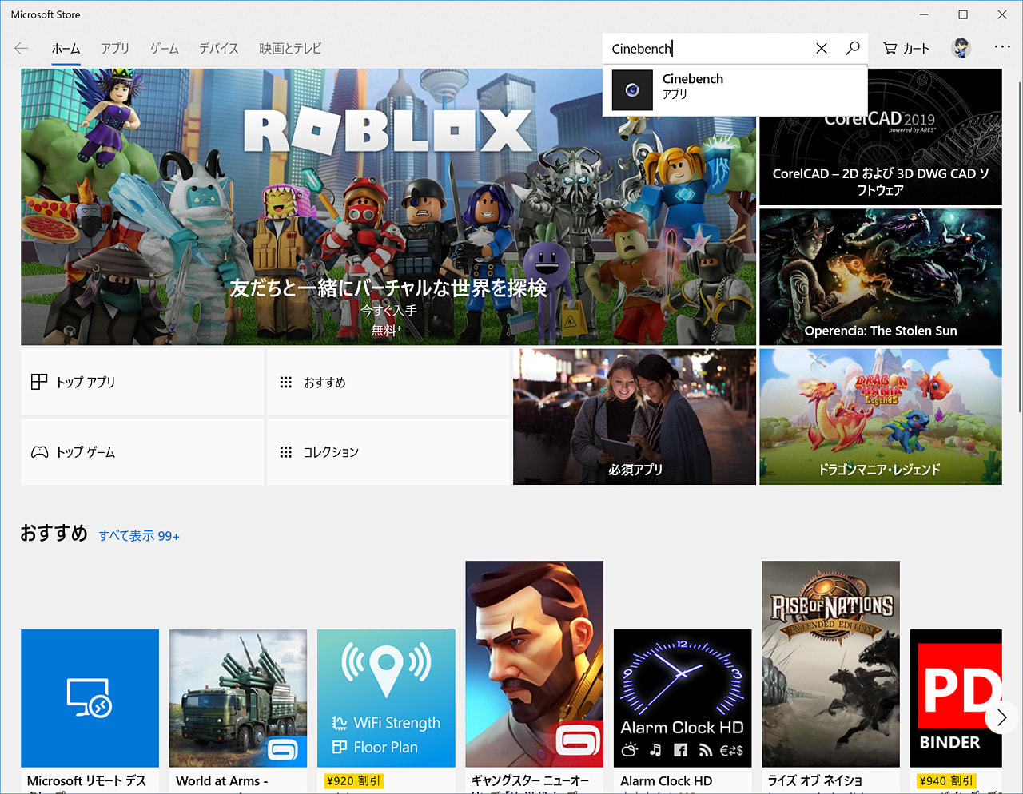Image resolution: width=1023 pixels, height=794 pixels.
Task: Open the 必須アプリ promo tile
Action: pos(635,417)
